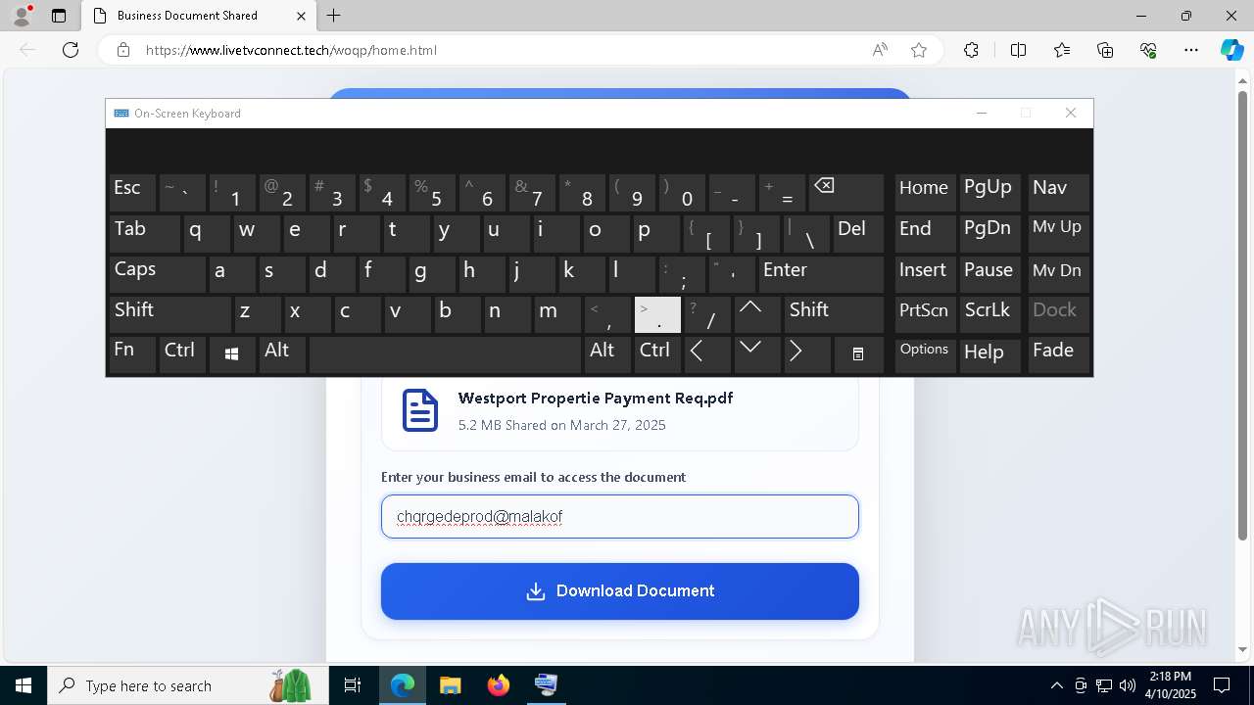Click the Mv Dn key

tap(1058, 274)
